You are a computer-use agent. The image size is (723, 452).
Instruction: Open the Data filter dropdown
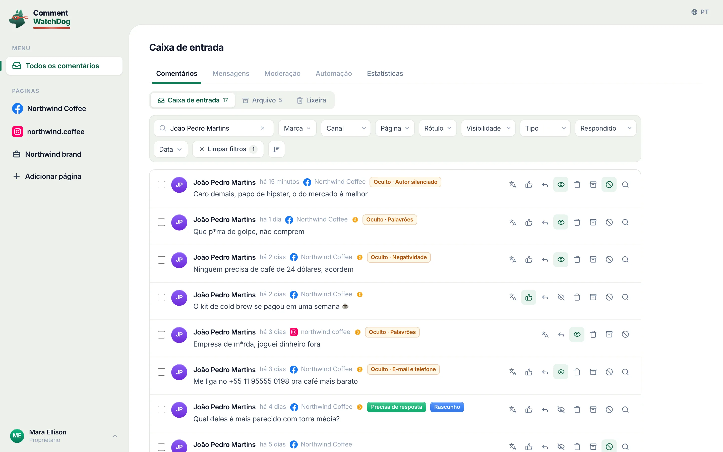(x=171, y=149)
